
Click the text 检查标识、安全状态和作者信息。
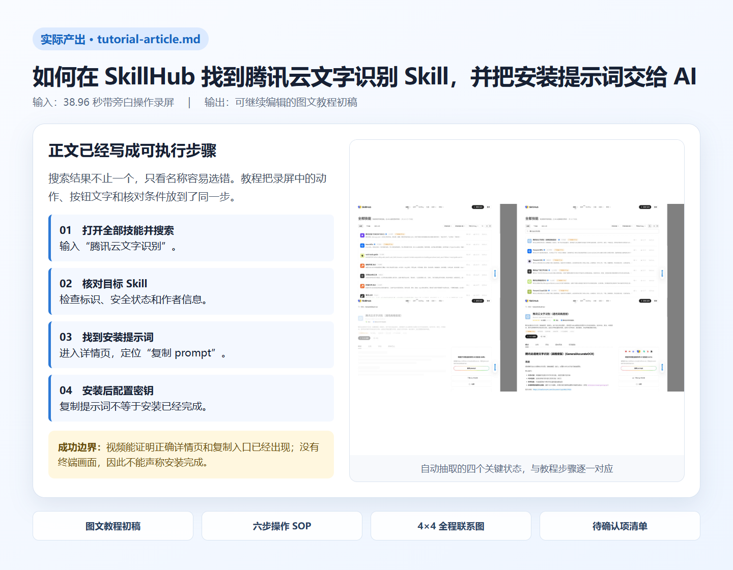[133, 299]
